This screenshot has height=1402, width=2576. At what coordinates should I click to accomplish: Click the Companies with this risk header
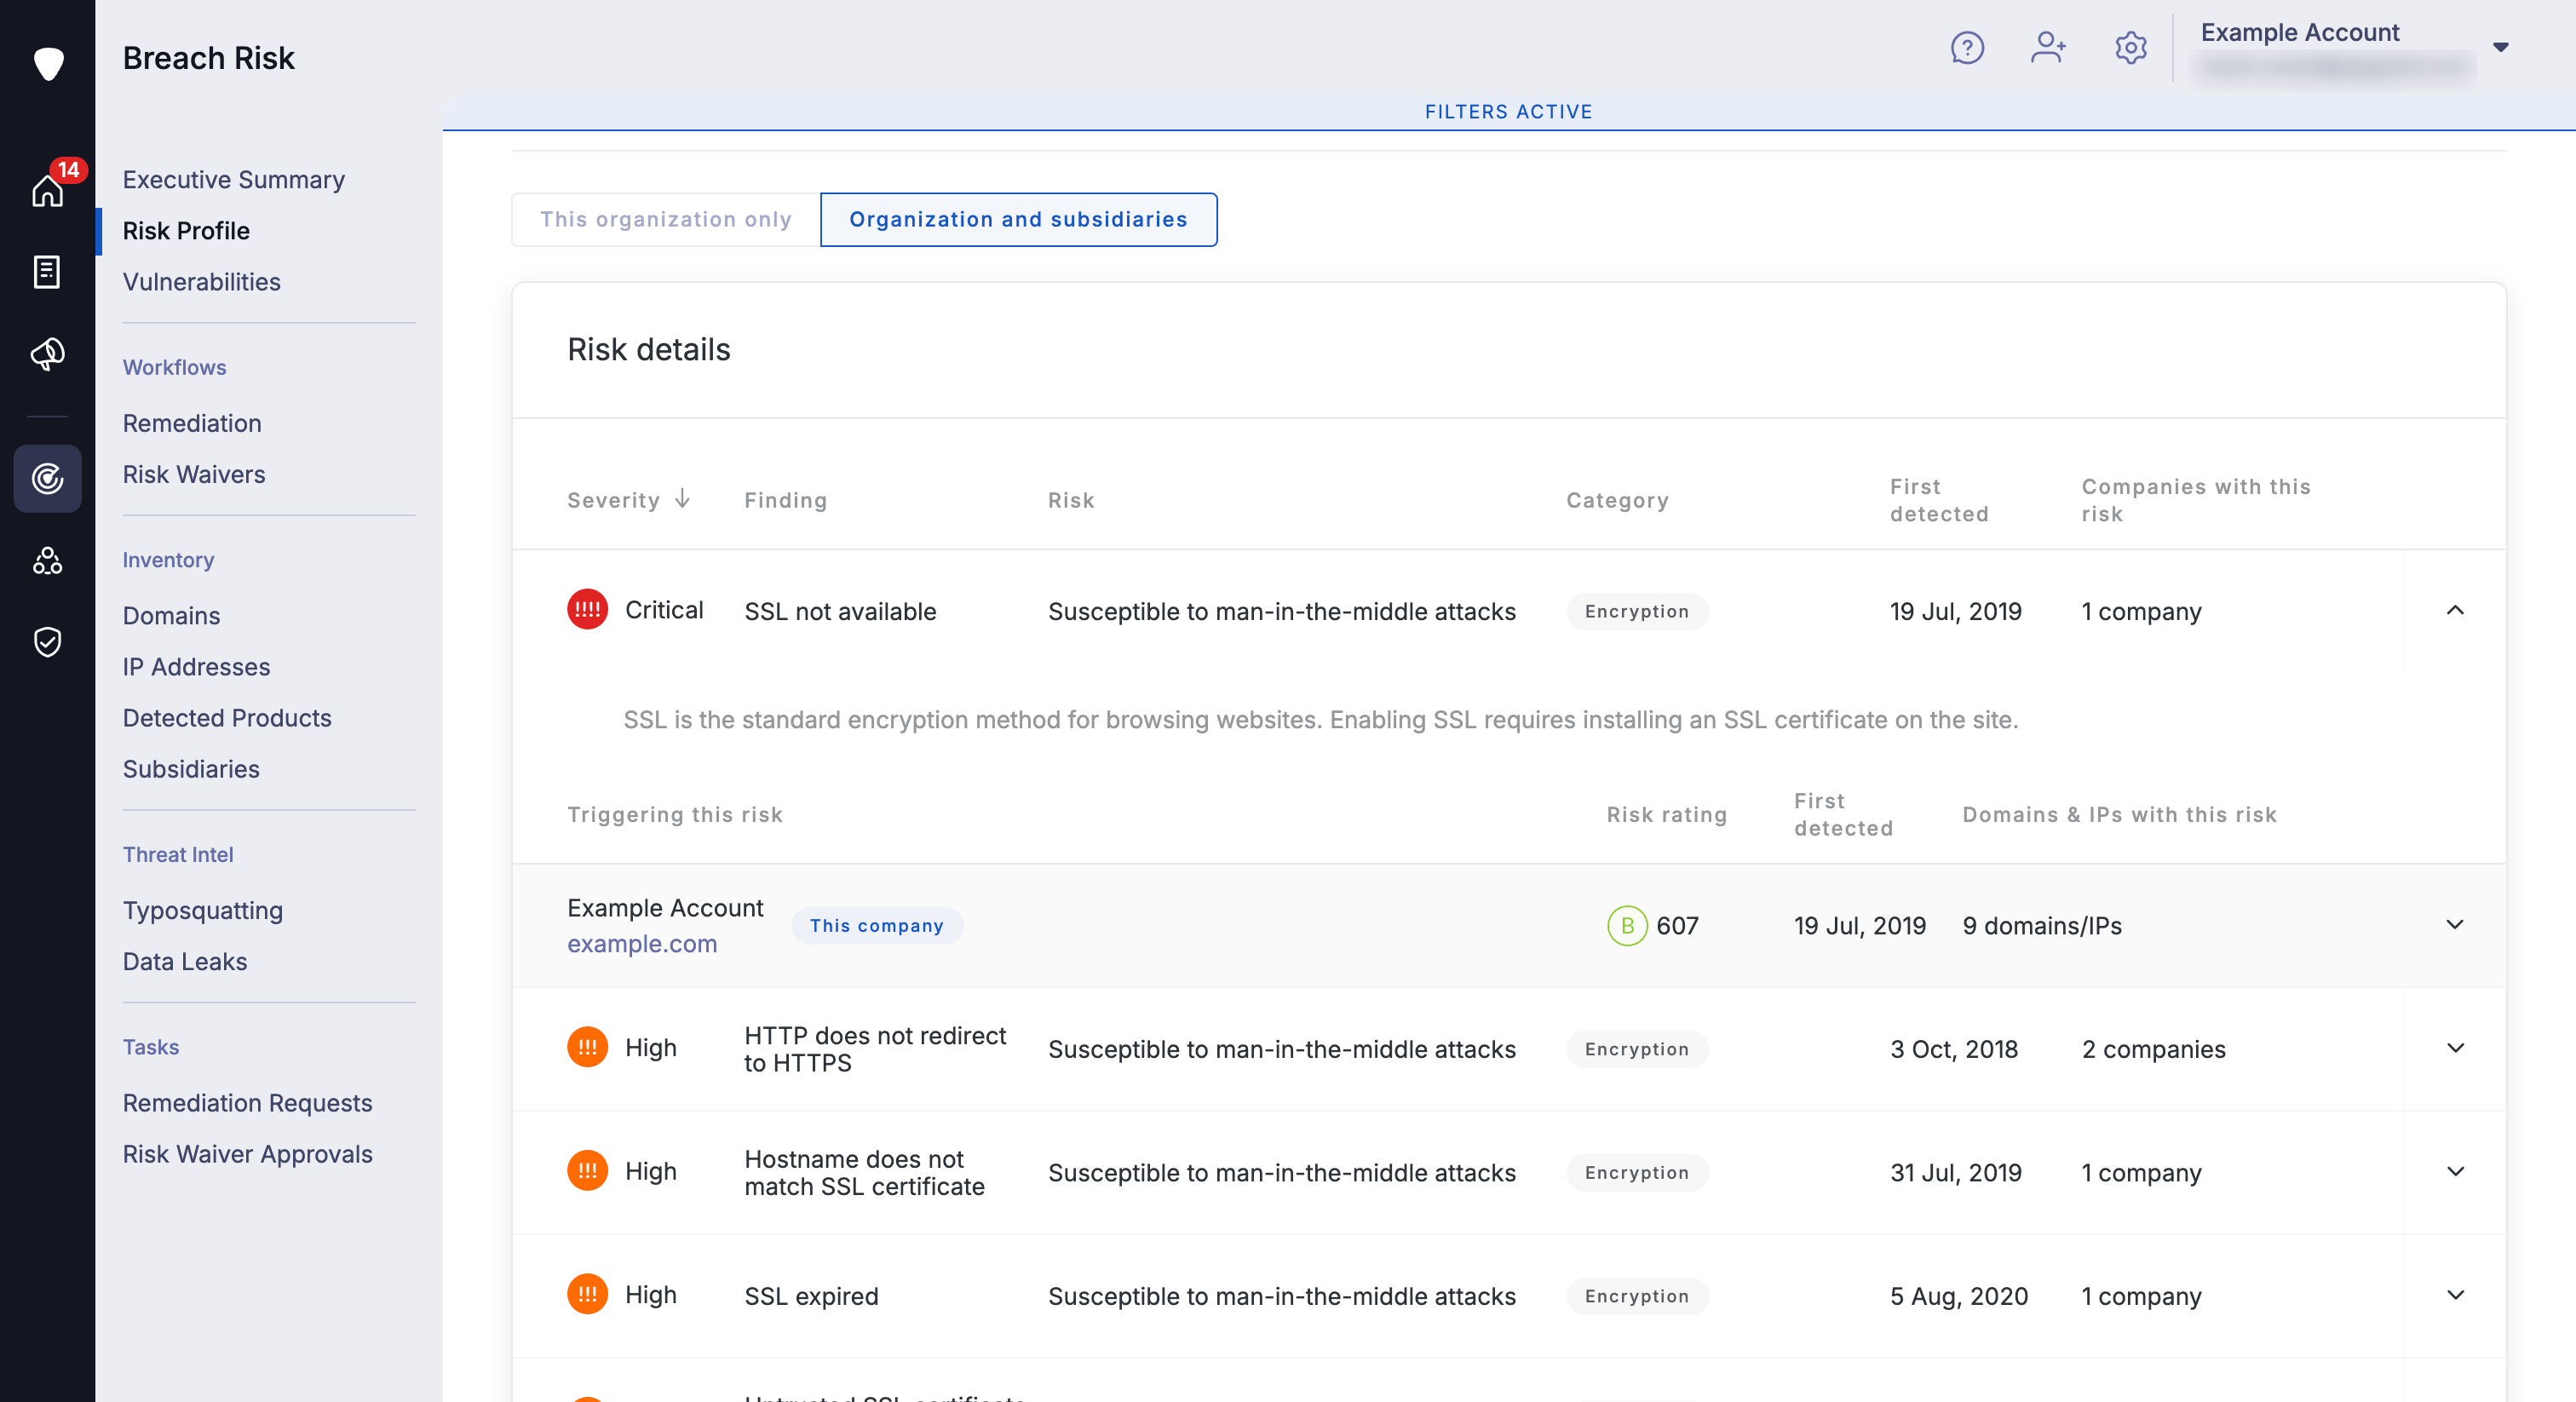(2196, 500)
